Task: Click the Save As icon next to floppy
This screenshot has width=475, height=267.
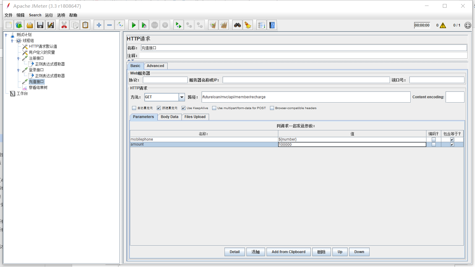Action: pyautogui.click(x=51, y=25)
